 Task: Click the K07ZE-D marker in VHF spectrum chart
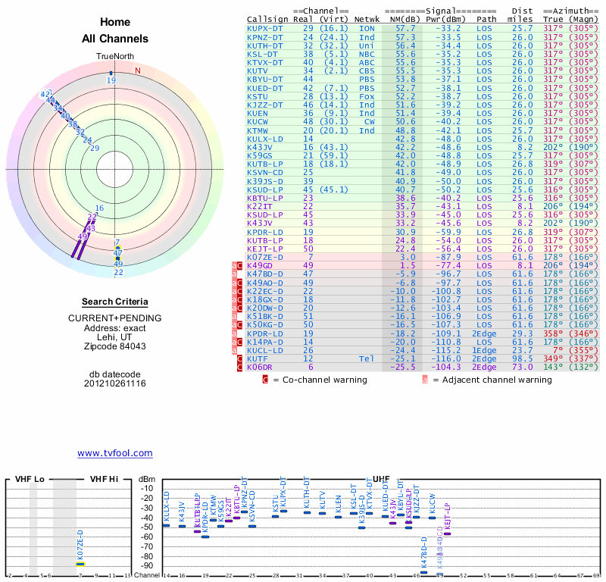80,564
